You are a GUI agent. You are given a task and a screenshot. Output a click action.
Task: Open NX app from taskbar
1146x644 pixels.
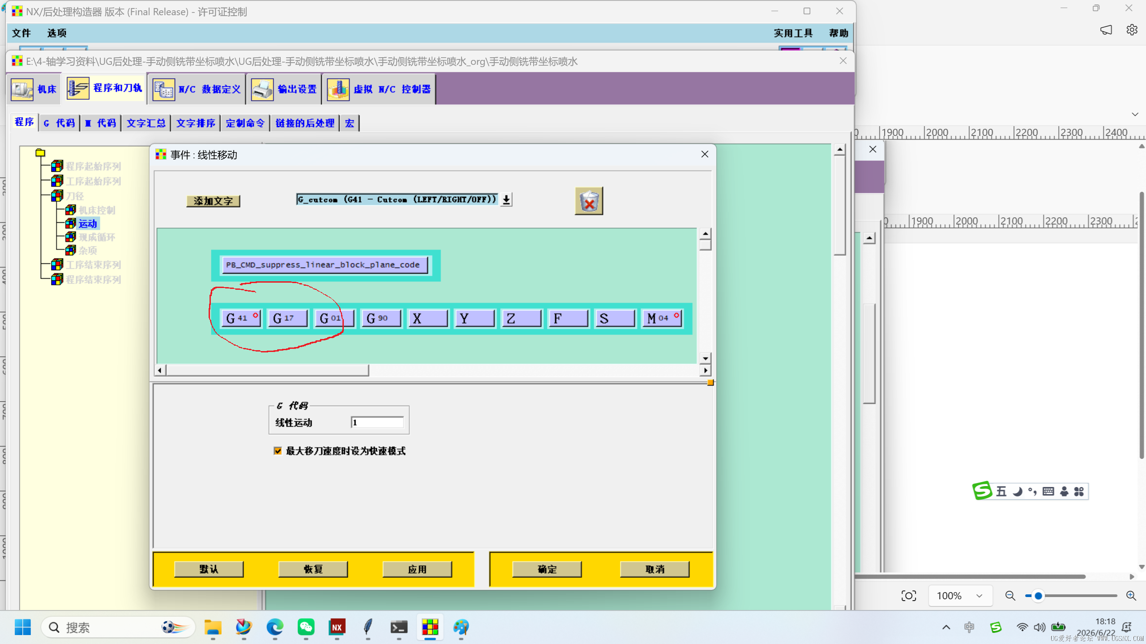click(337, 627)
